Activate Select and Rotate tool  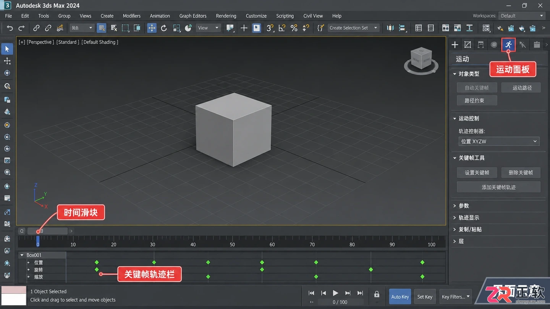click(x=164, y=28)
